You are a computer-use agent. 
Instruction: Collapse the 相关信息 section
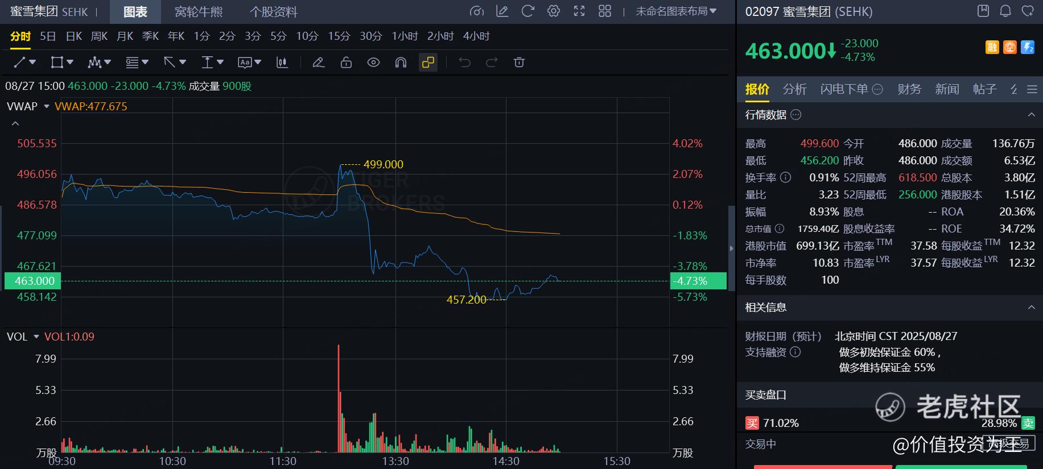click(x=1032, y=308)
